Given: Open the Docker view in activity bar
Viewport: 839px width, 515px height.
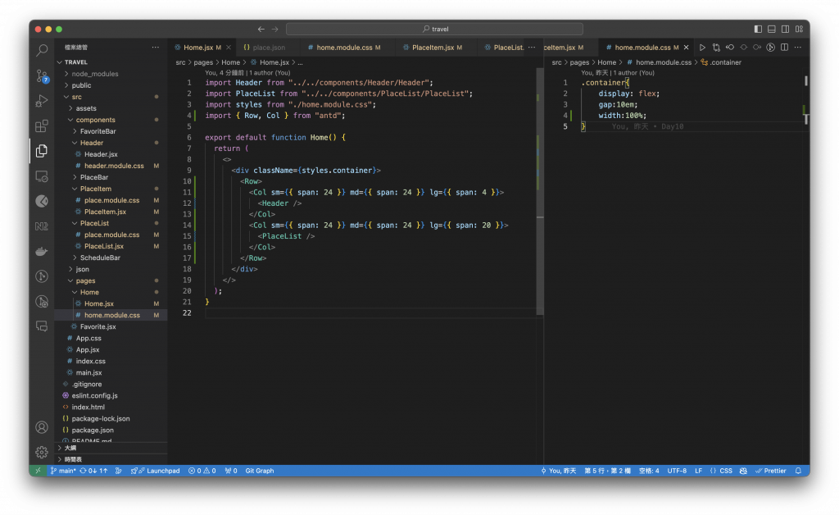Looking at the screenshot, I should 42,251.
